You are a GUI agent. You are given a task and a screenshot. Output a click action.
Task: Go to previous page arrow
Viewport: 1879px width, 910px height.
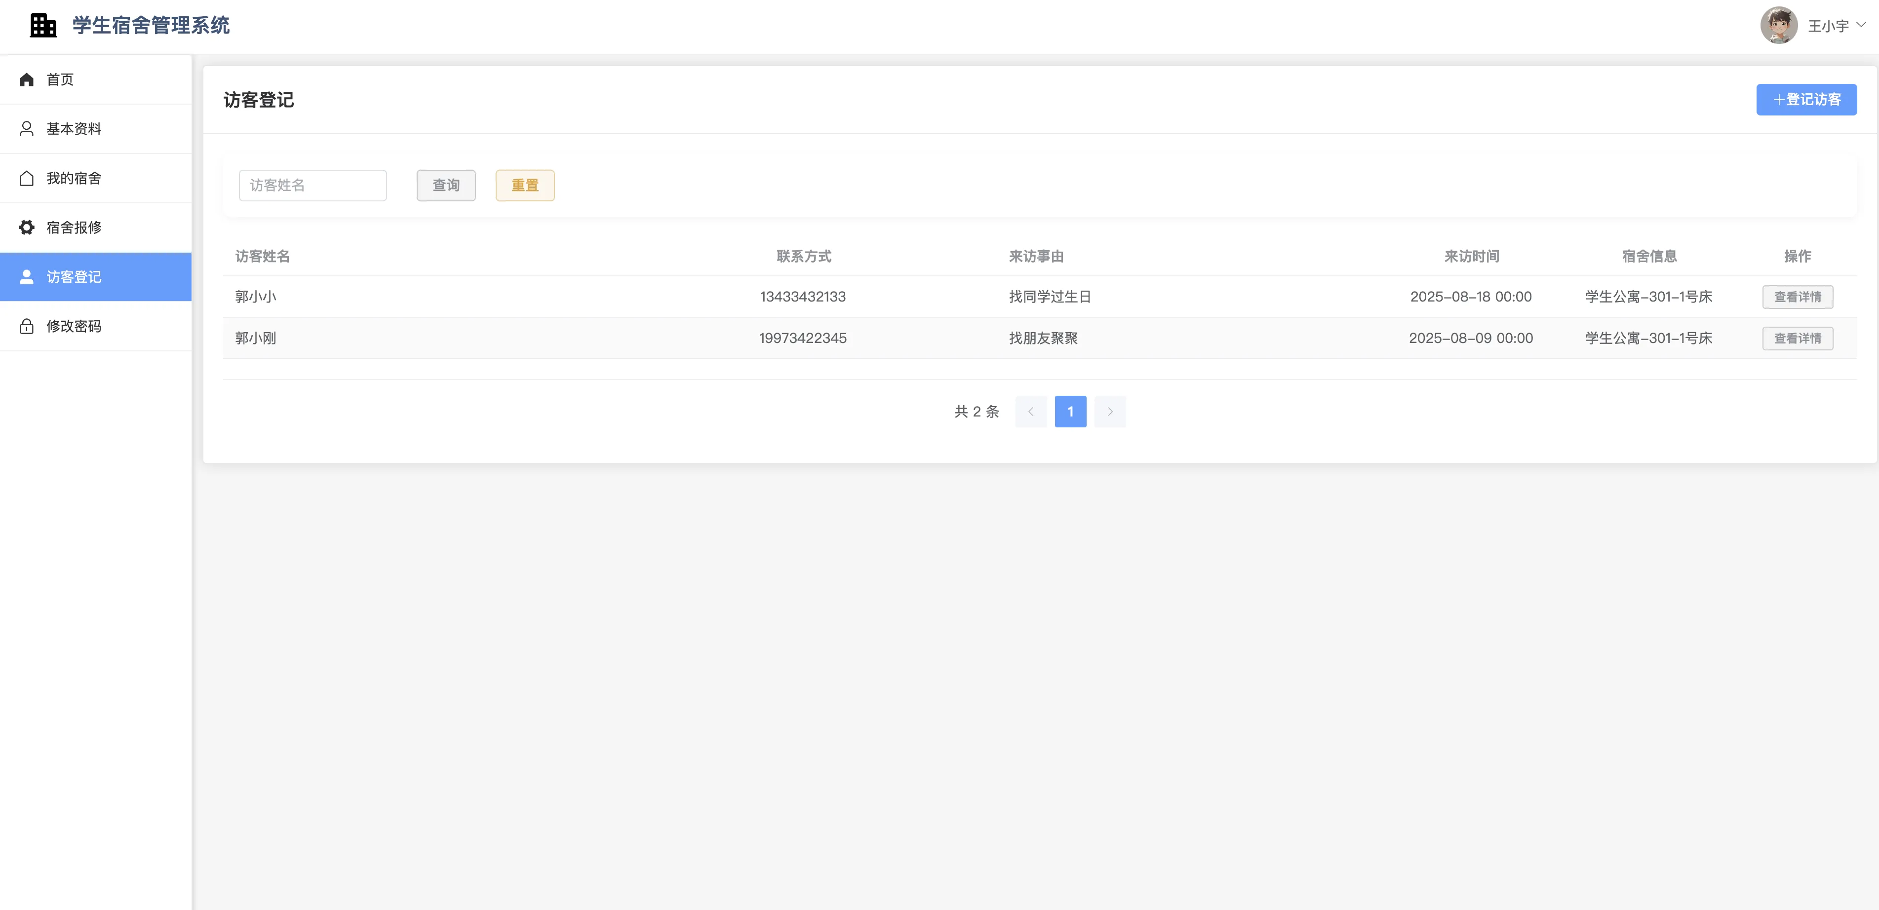1031,412
